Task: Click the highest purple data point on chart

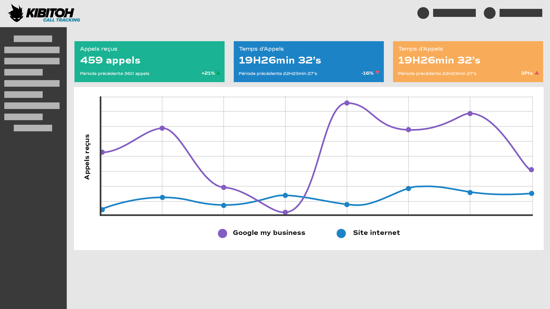Action: [x=347, y=103]
